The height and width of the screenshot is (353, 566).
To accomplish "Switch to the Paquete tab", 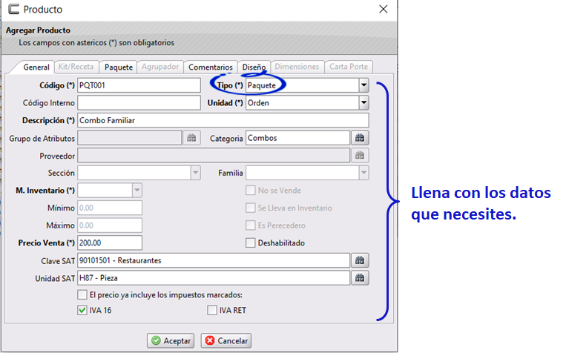I will click(119, 67).
